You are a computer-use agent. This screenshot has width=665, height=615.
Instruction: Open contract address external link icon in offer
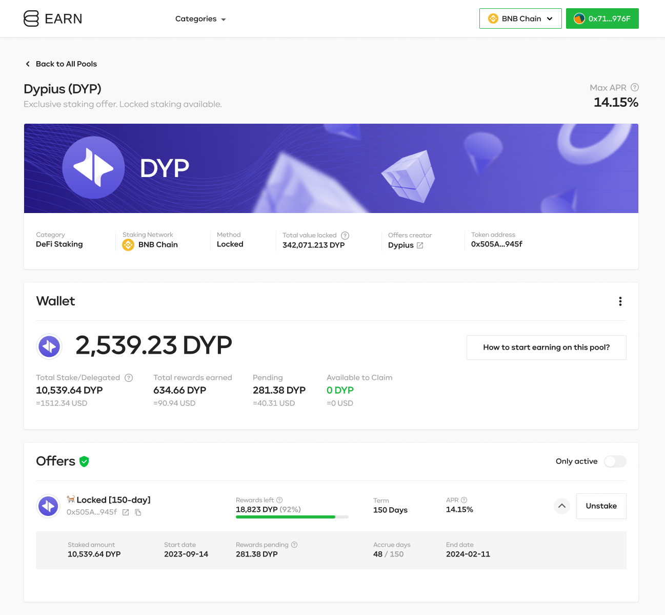pos(126,512)
